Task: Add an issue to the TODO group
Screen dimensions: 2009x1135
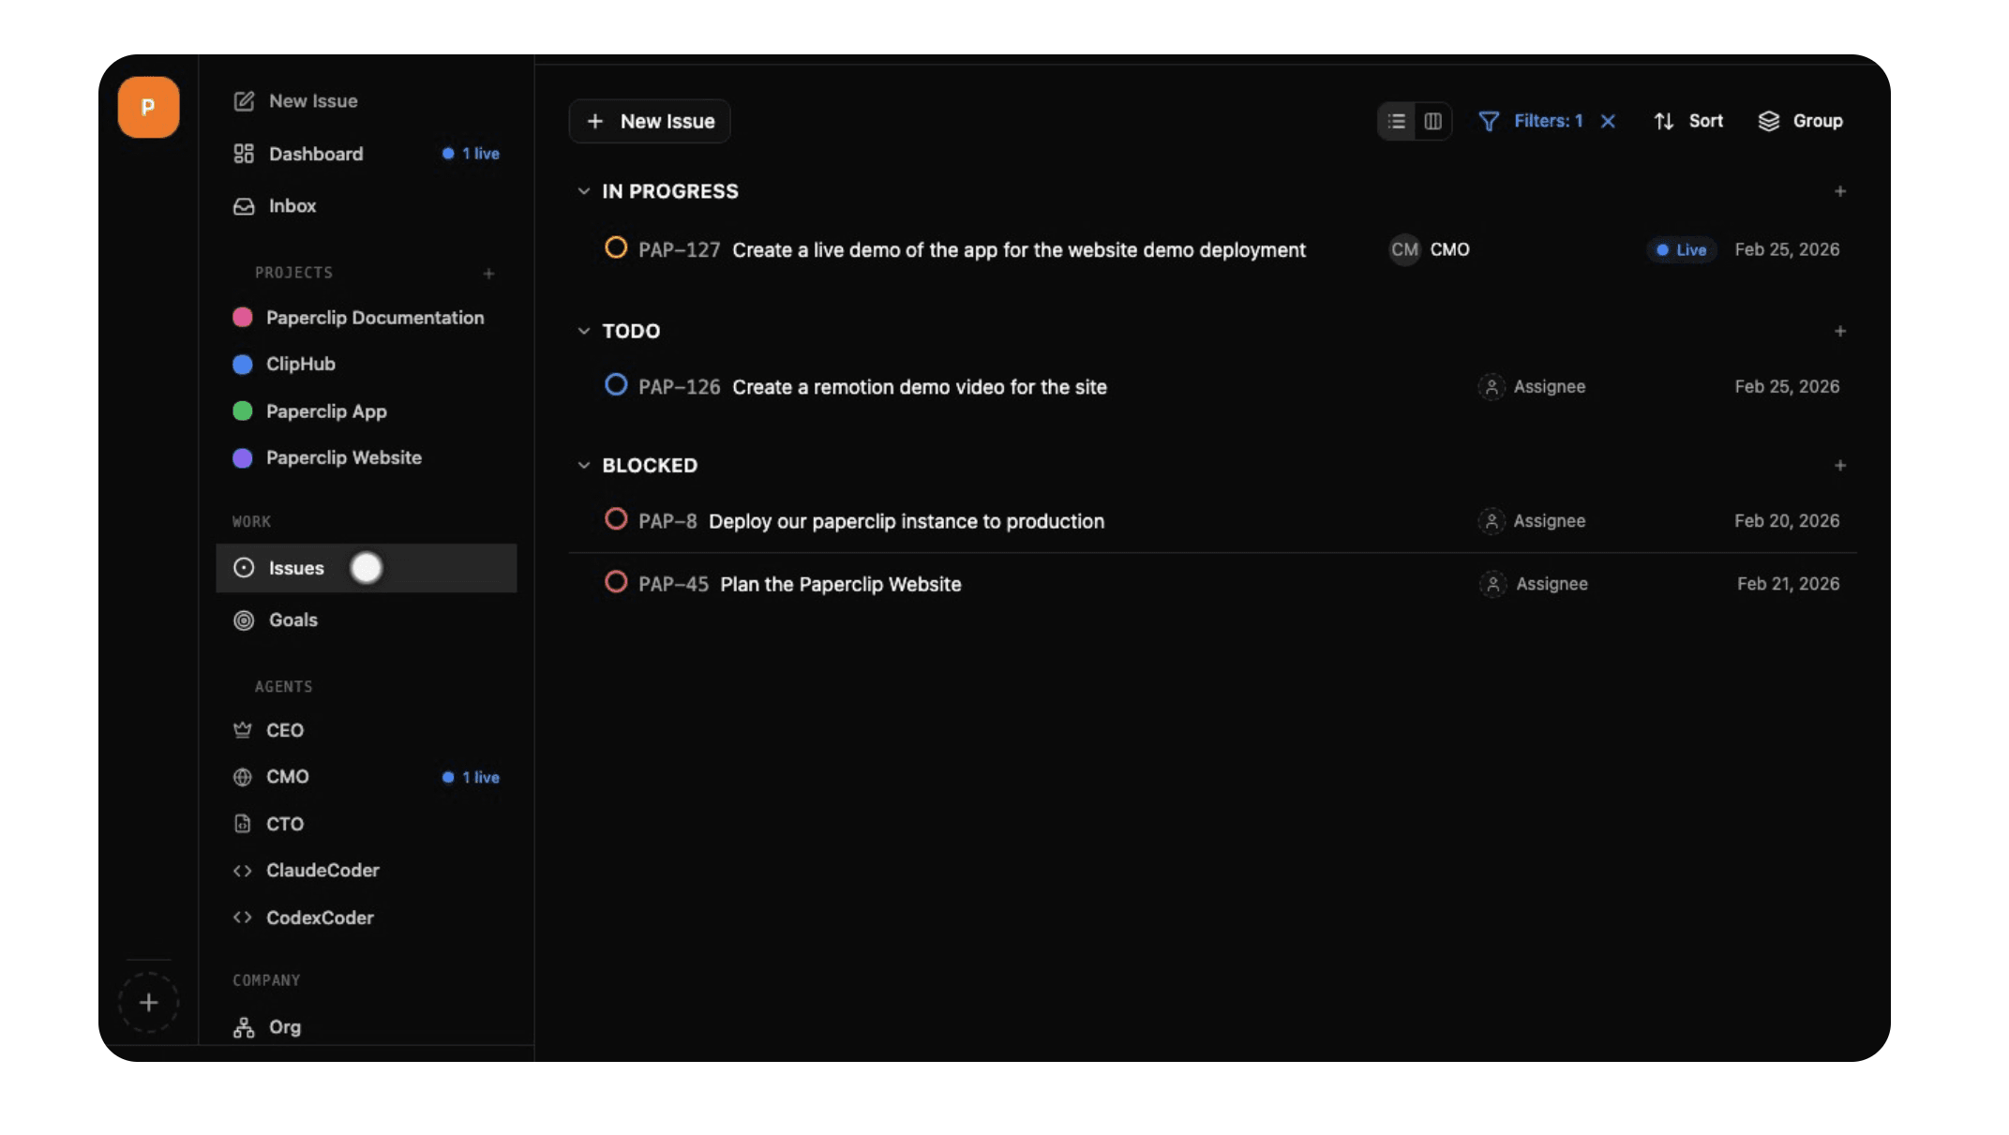Action: click(x=1840, y=331)
